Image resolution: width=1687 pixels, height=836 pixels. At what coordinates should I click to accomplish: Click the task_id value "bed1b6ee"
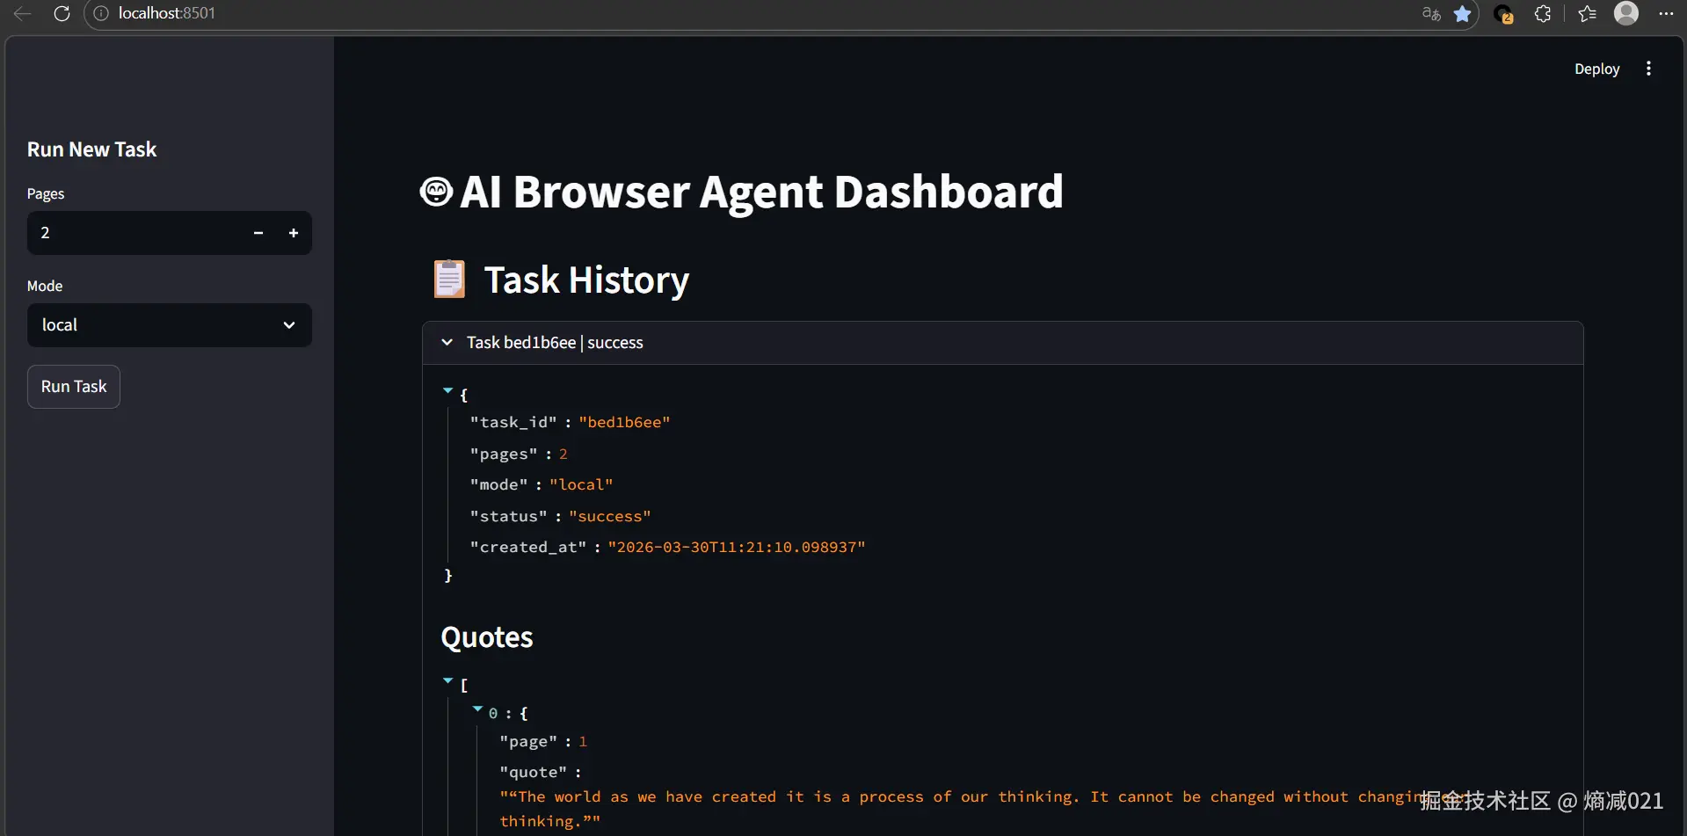pyautogui.click(x=624, y=423)
